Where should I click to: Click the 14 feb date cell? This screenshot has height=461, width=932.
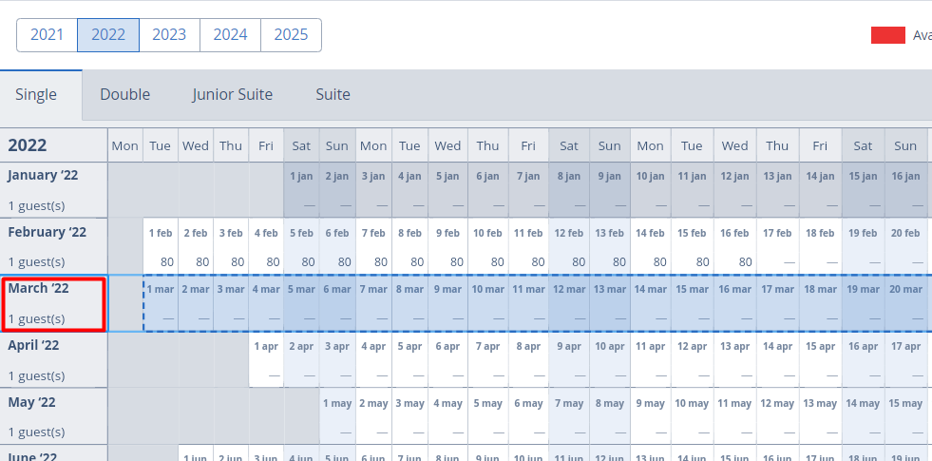(x=650, y=246)
